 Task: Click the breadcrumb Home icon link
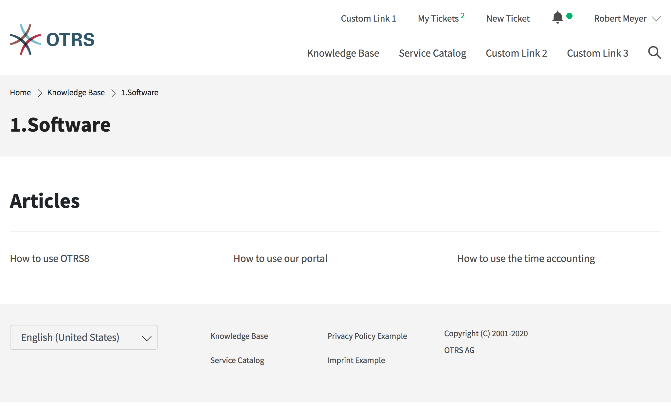20,93
